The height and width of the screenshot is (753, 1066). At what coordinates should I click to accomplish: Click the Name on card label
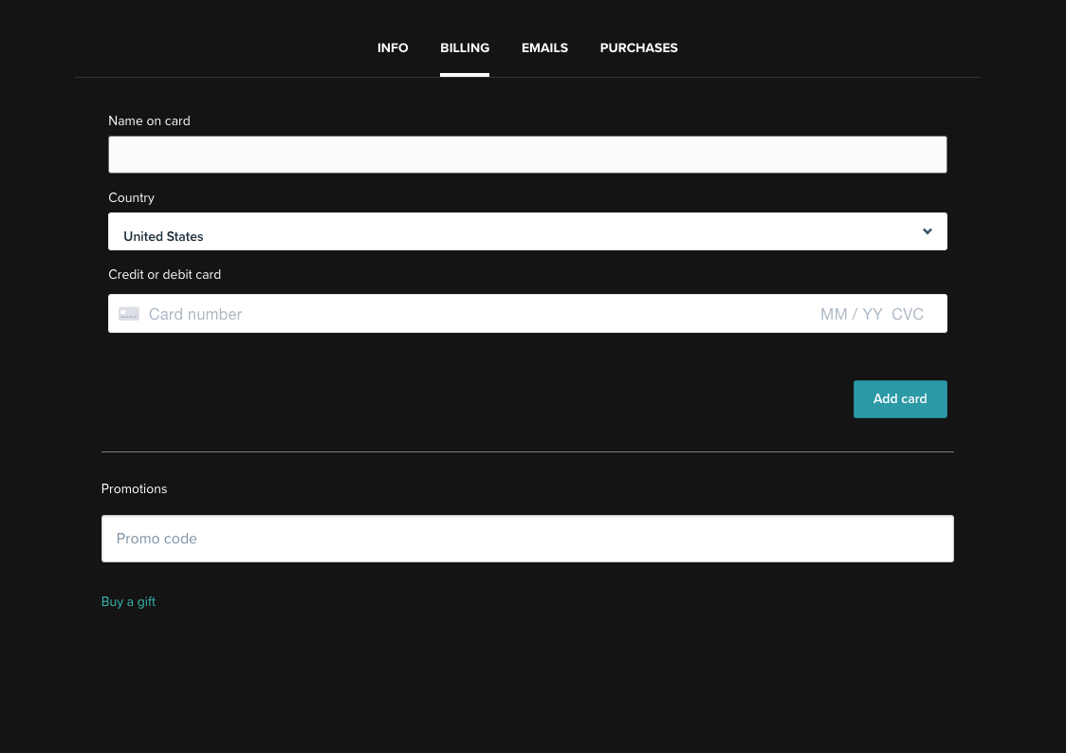point(149,120)
